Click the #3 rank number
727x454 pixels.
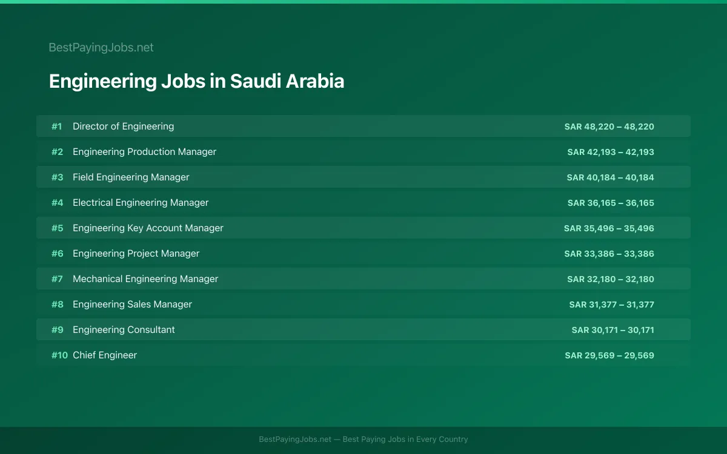click(57, 177)
